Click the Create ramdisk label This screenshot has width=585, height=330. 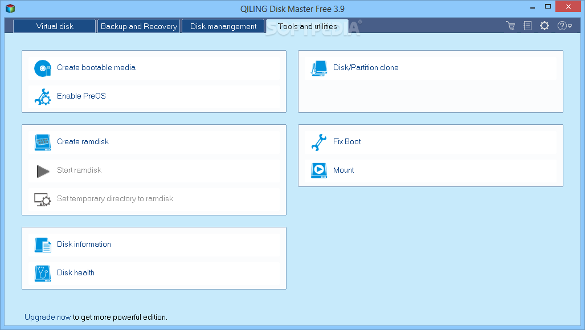pos(83,141)
